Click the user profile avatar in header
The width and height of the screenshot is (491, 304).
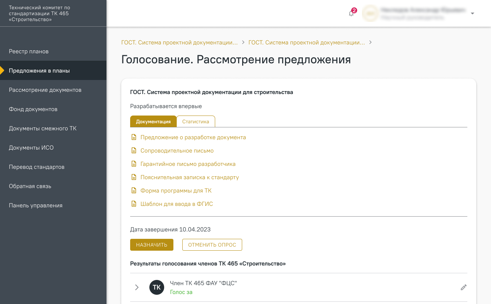pyautogui.click(x=370, y=14)
